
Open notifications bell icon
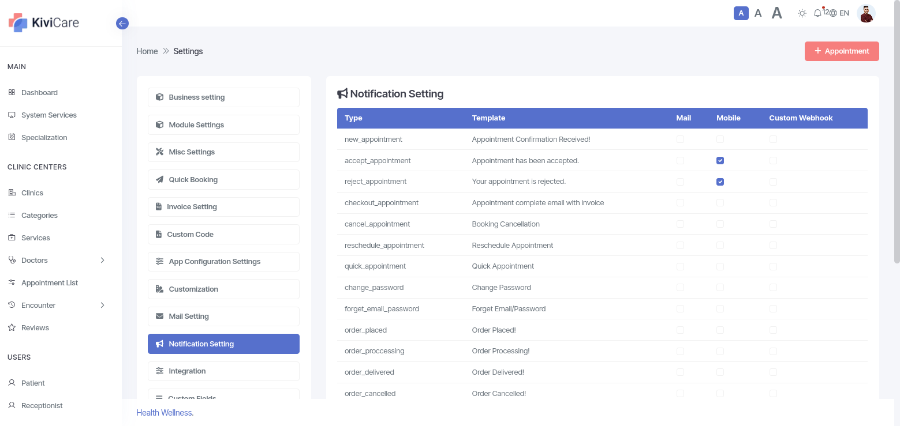pyautogui.click(x=817, y=13)
